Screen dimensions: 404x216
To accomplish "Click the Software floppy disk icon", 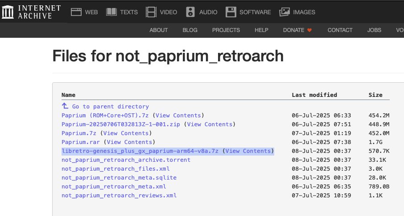I will (x=231, y=12).
